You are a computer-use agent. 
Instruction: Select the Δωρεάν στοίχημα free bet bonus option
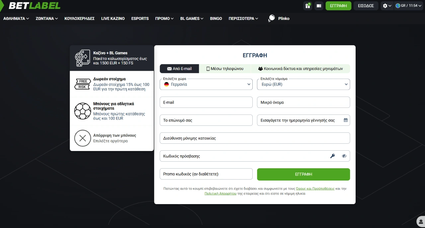click(x=112, y=84)
